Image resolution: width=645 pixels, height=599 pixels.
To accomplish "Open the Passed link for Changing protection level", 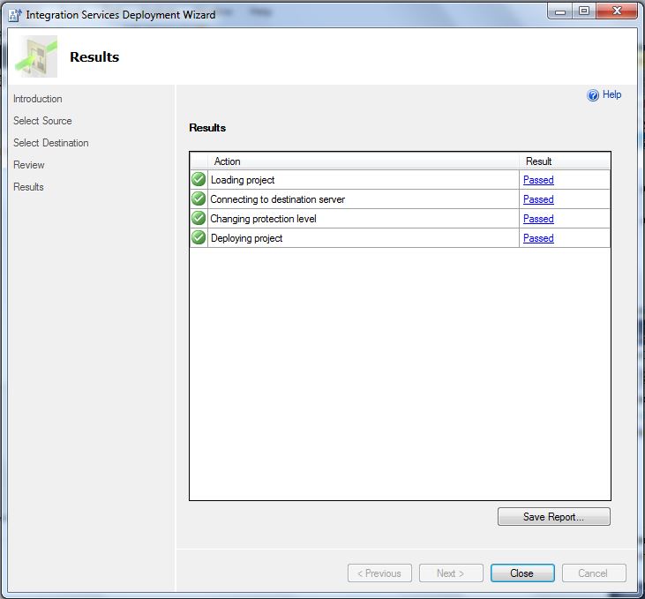I will 538,219.
